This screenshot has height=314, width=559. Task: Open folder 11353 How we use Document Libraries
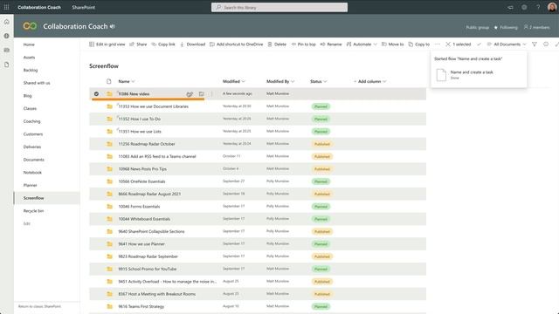(x=154, y=106)
